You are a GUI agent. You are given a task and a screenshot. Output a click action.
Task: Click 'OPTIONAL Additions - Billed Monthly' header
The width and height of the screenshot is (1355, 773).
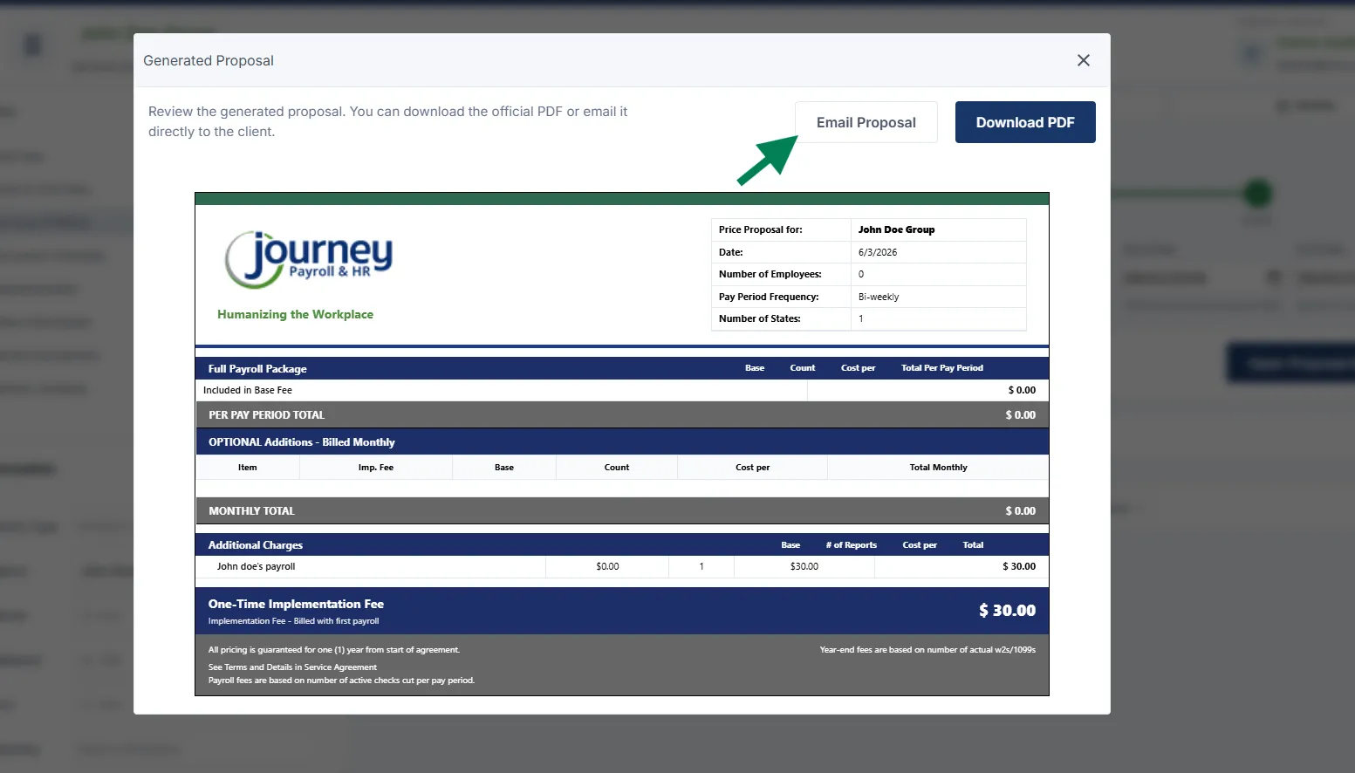pyautogui.click(x=301, y=442)
